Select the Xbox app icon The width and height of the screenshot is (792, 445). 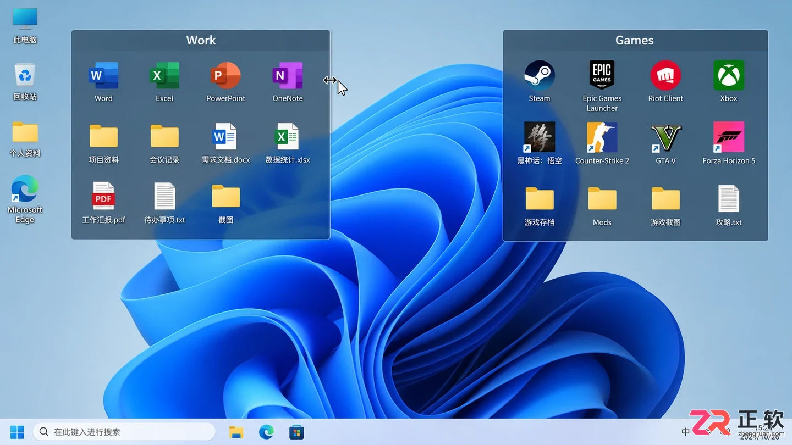point(729,75)
